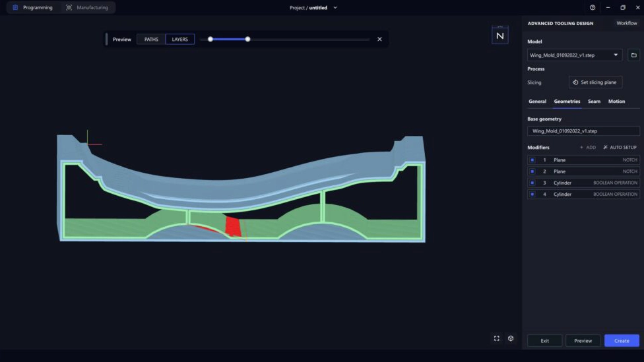Click the Manufacturing tab icon

pos(69,7)
